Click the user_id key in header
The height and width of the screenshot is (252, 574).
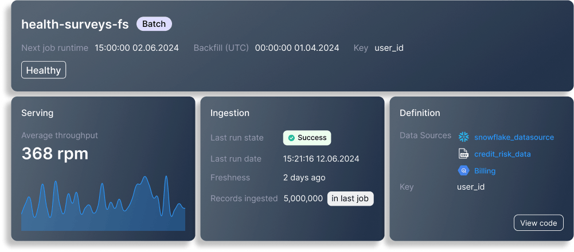point(389,48)
